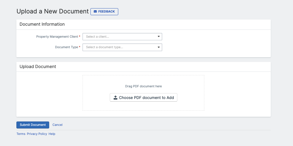
Task: Click the Feedback button
Action: point(104,12)
